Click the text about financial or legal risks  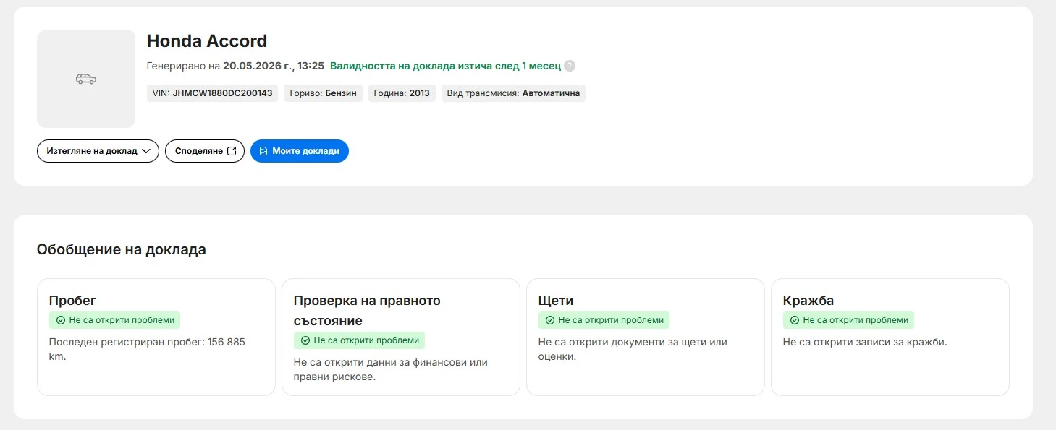click(x=391, y=369)
